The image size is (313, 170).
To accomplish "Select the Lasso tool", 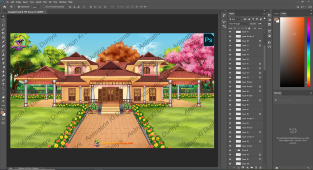I will point(3,25).
